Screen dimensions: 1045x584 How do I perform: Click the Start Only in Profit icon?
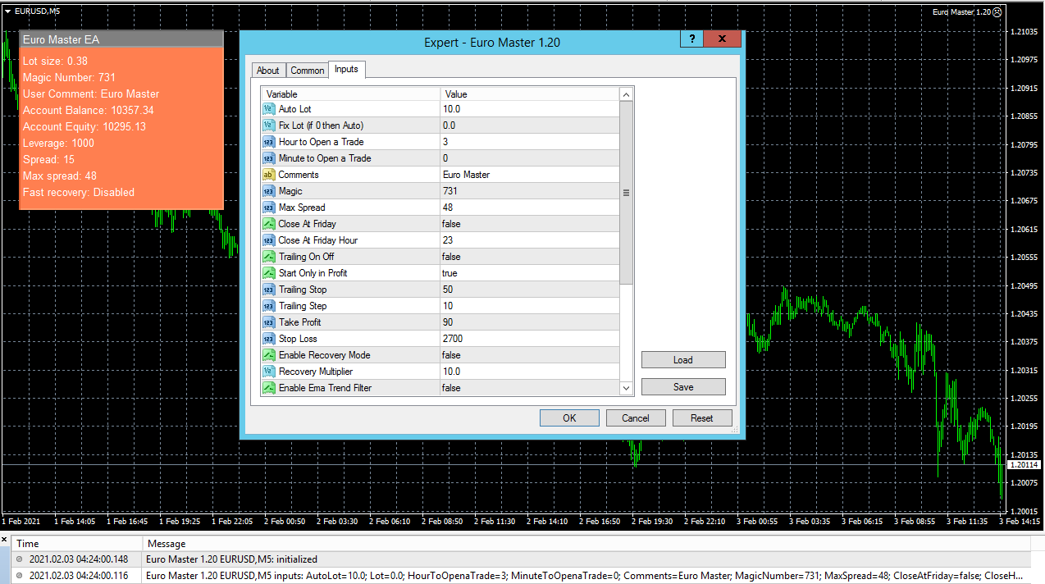point(268,273)
